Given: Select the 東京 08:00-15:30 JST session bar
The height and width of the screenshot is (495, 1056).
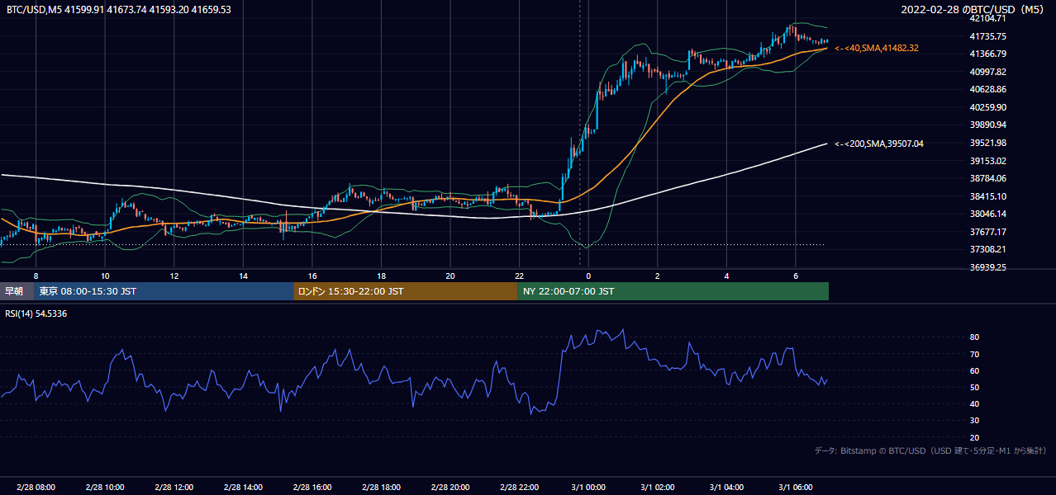Looking at the screenshot, I should point(164,291).
